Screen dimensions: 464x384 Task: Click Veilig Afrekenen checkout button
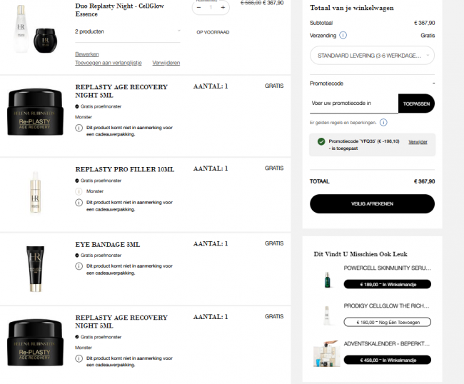tap(372, 204)
